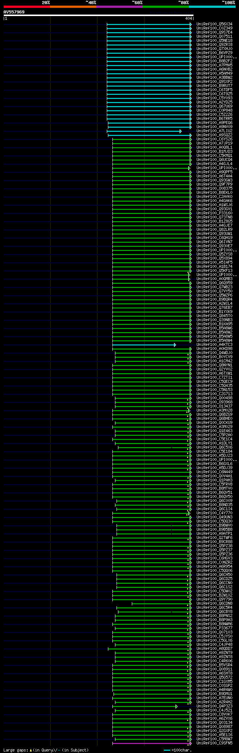Select label UniRef100_C6HGV3
The height and width of the screenshot is (753, 239).
pyautogui.click(x=214, y=558)
